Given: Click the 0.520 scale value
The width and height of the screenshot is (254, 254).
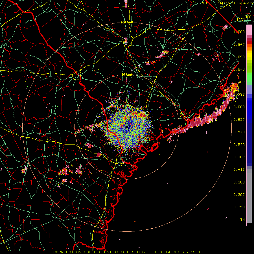Looking at the screenshot, I should pos(239,145).
